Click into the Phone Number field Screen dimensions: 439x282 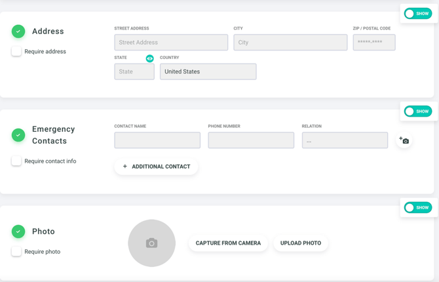pyautogui.click(x=251, y=140)
